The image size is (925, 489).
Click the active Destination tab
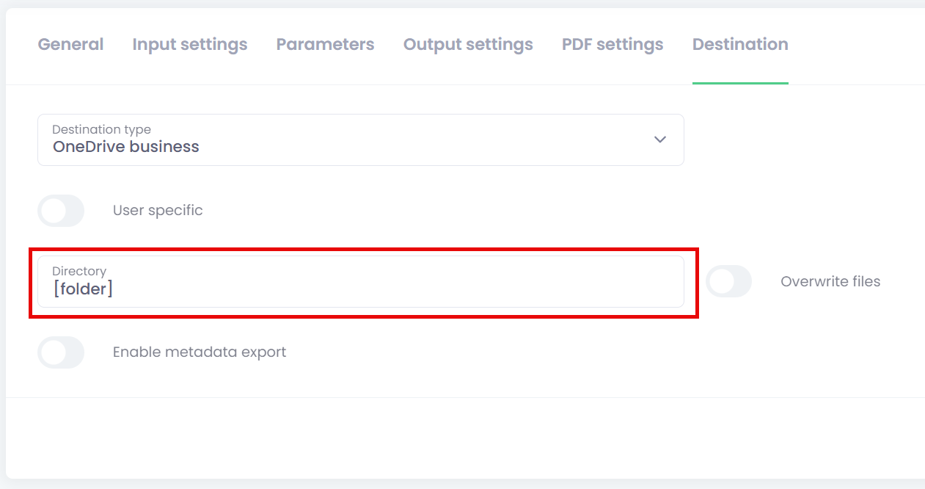pyautogui.click(x=740, y=44)
